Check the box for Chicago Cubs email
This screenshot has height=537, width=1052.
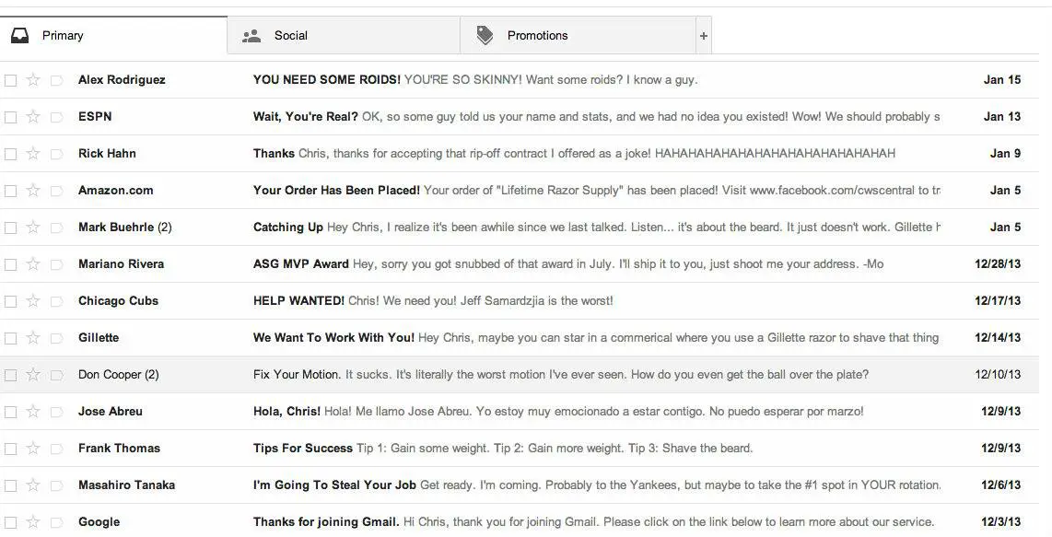click(11, 301)
